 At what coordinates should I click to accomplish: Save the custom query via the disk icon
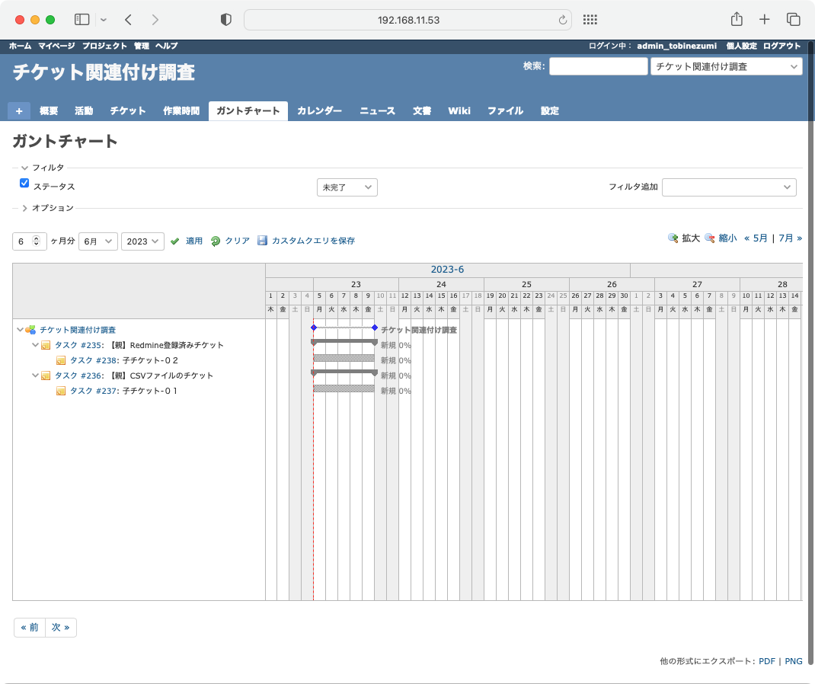pos(263,241)
